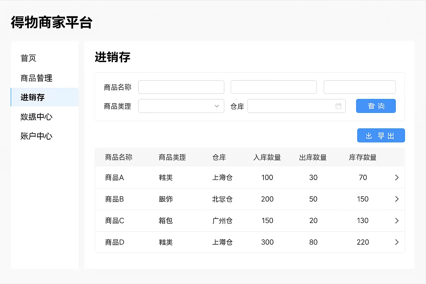
Task: Click 商品B's 入库数量 value 200
Action: (x=267, y=199)
